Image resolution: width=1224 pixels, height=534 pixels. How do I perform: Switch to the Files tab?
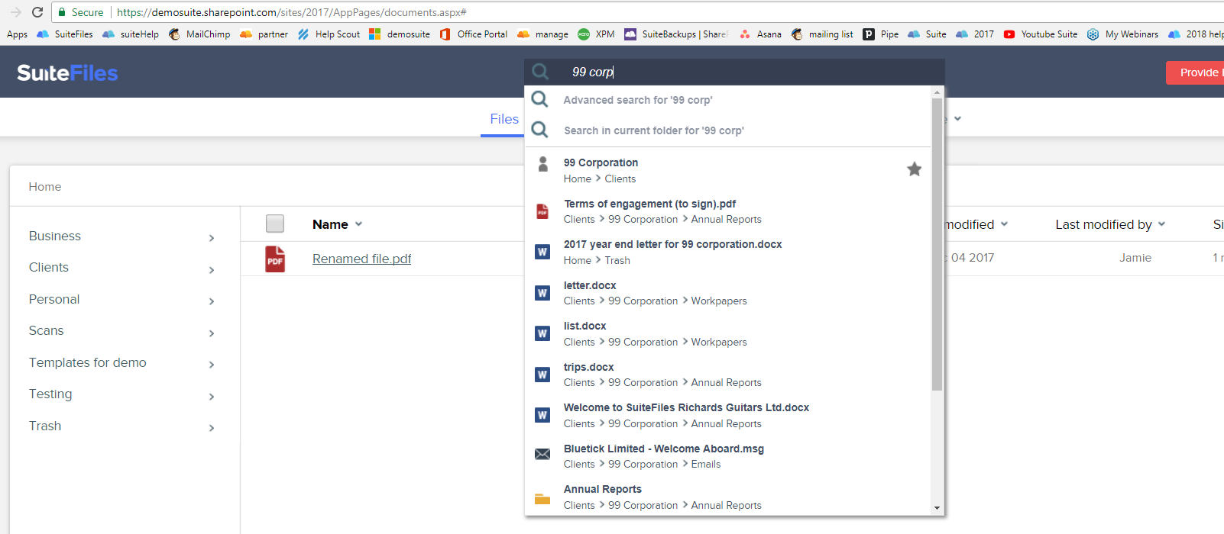(504, 119)
